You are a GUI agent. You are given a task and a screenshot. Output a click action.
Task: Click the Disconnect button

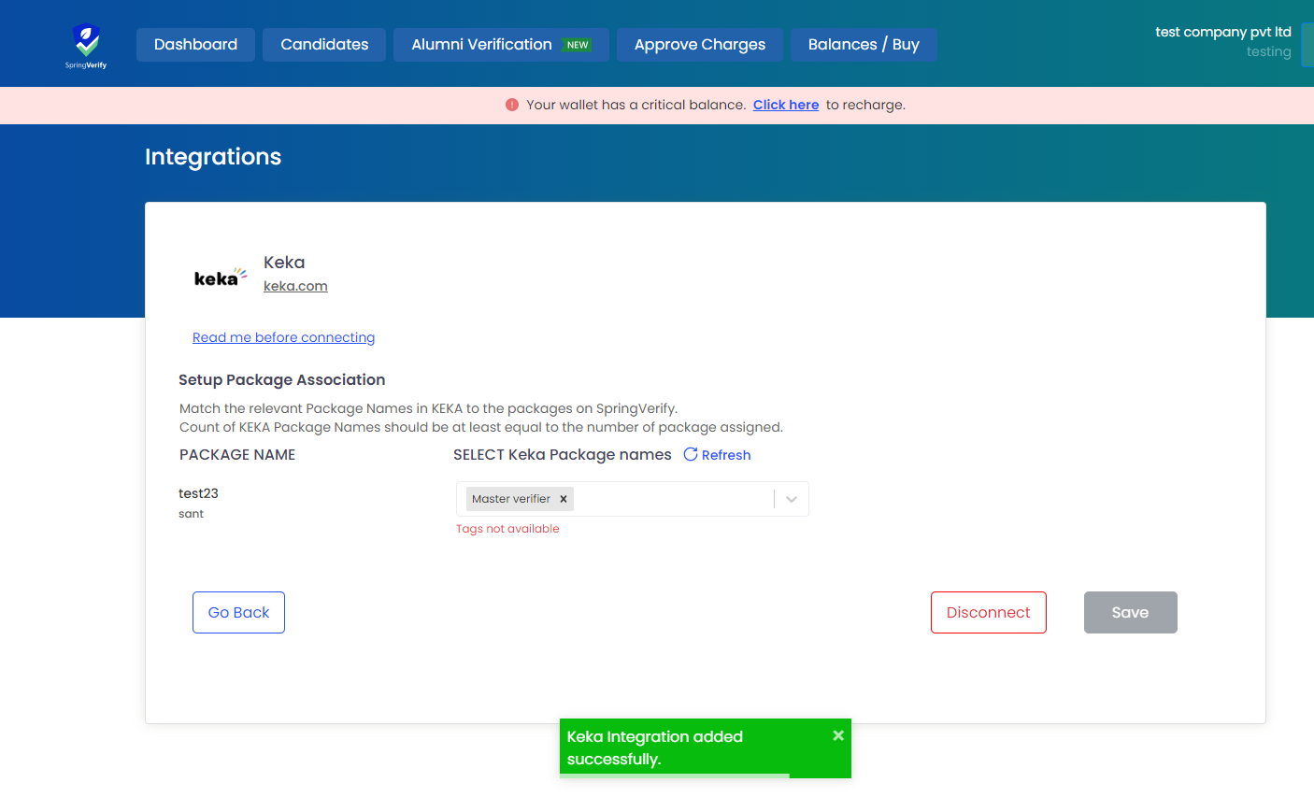988,612
